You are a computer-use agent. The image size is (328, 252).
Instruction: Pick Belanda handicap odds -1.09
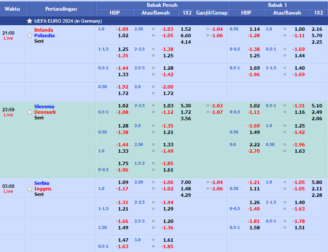(x=122, y=29)
